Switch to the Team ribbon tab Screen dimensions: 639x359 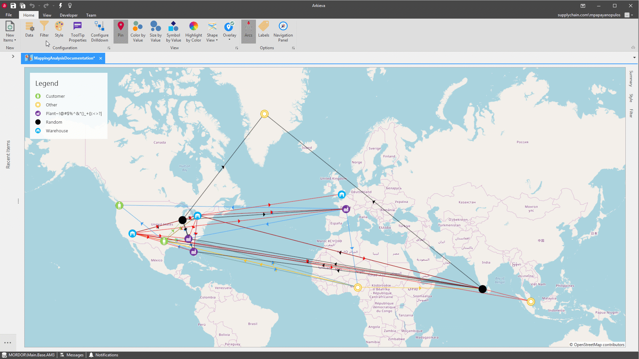(91, 15)
